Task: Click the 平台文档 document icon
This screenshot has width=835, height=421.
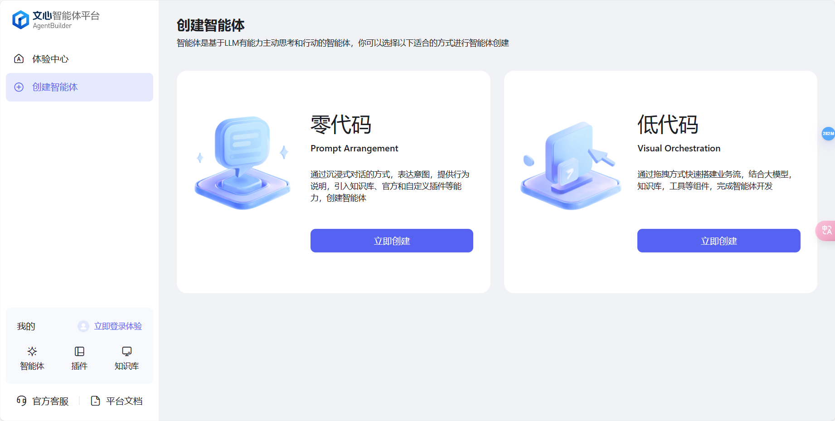Action: click(x=95, y=401)
